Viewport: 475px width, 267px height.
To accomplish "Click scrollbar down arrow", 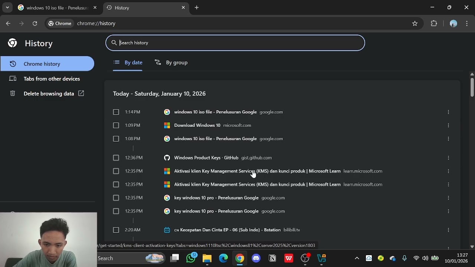I will [472, 247].
